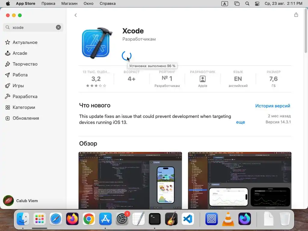Click the screen mirroring menu bar icon

[237, 4]
